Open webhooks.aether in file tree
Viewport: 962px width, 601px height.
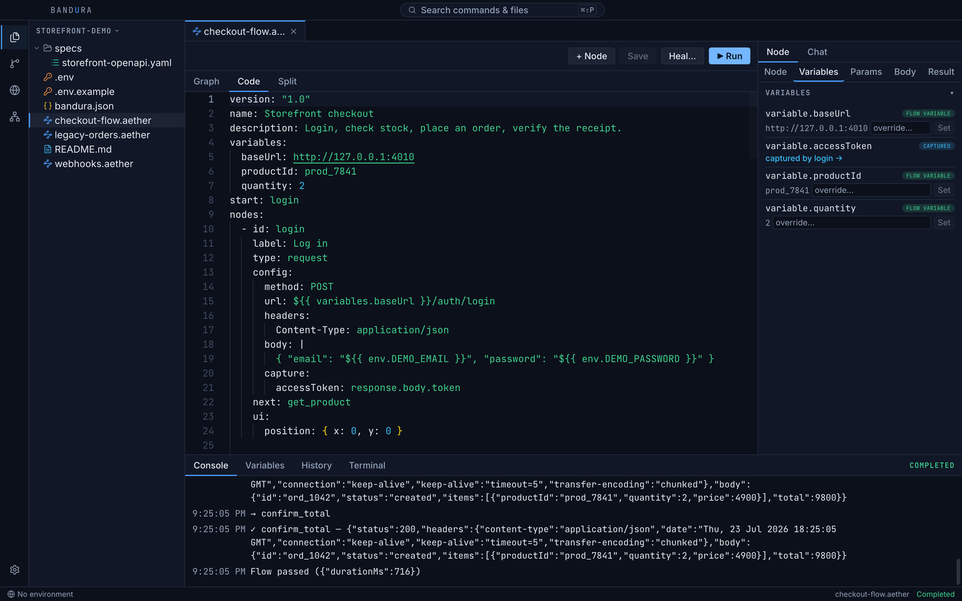point(106,163)
